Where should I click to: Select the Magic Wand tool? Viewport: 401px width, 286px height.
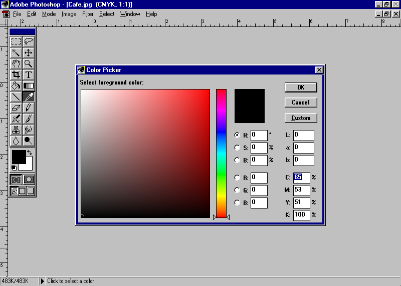pos(16,53)
